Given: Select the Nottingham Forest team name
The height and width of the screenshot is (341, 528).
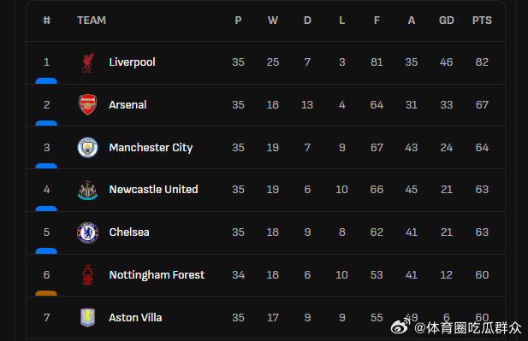Looking at the screenshot, I should pos(157,275).
